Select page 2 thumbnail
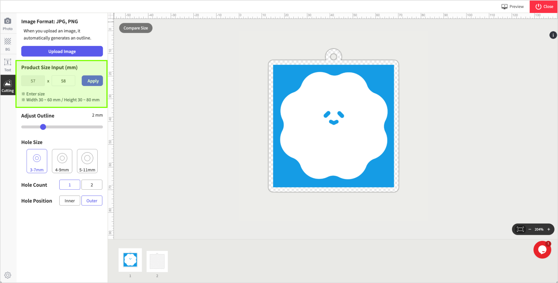 [157, 261]
